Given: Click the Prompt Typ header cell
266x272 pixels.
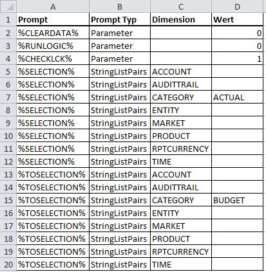Looking at the screenshot, I should (x=120, y=19).
